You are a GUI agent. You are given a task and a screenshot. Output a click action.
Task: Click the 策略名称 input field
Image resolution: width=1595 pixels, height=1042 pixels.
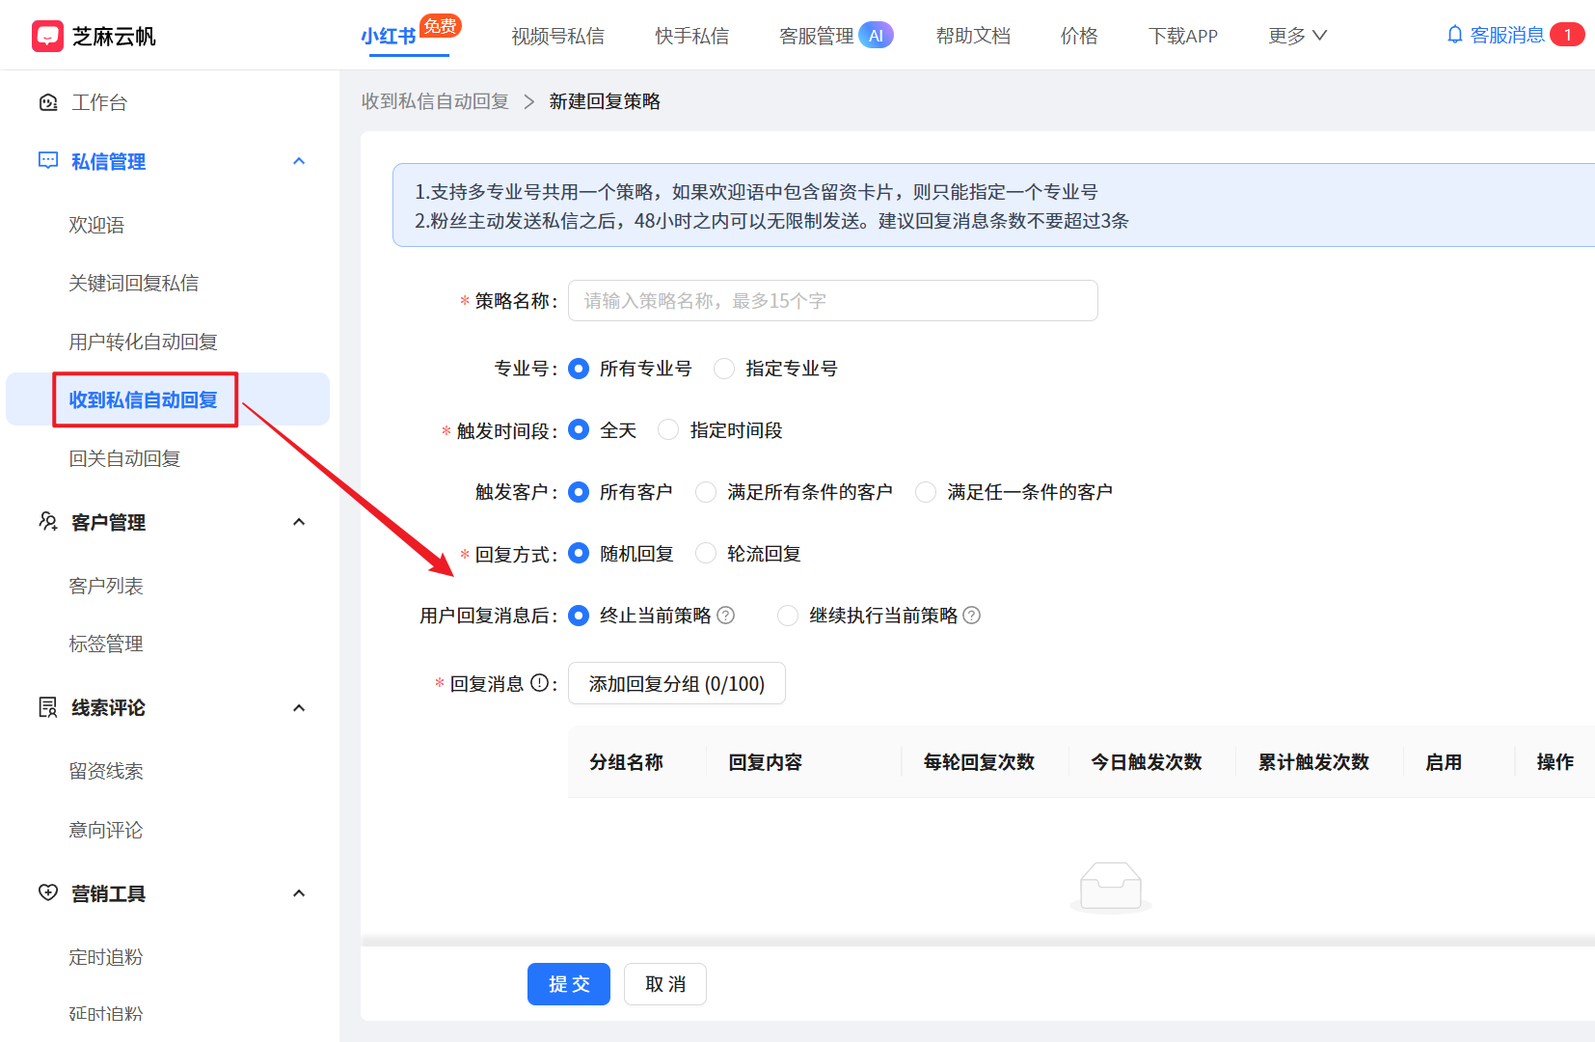(833, 301)
